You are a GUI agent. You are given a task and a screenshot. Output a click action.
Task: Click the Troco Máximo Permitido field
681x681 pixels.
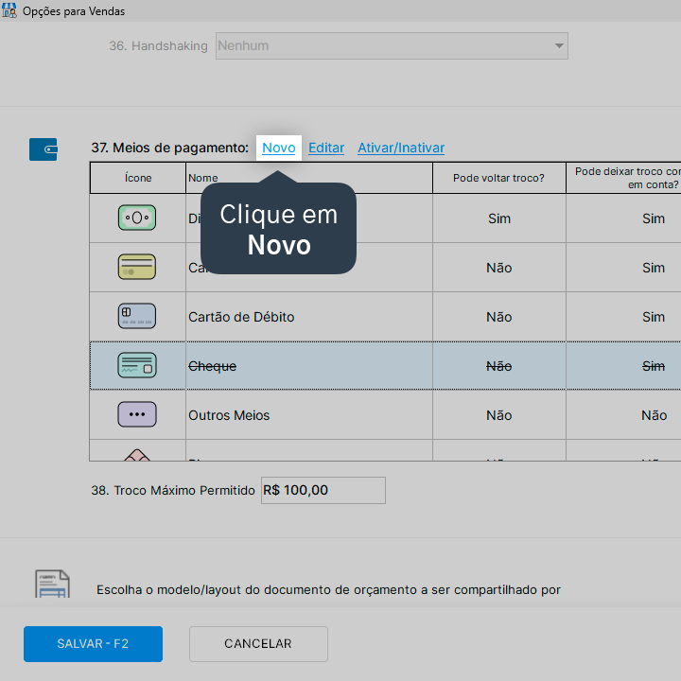(x=323, y=490)
